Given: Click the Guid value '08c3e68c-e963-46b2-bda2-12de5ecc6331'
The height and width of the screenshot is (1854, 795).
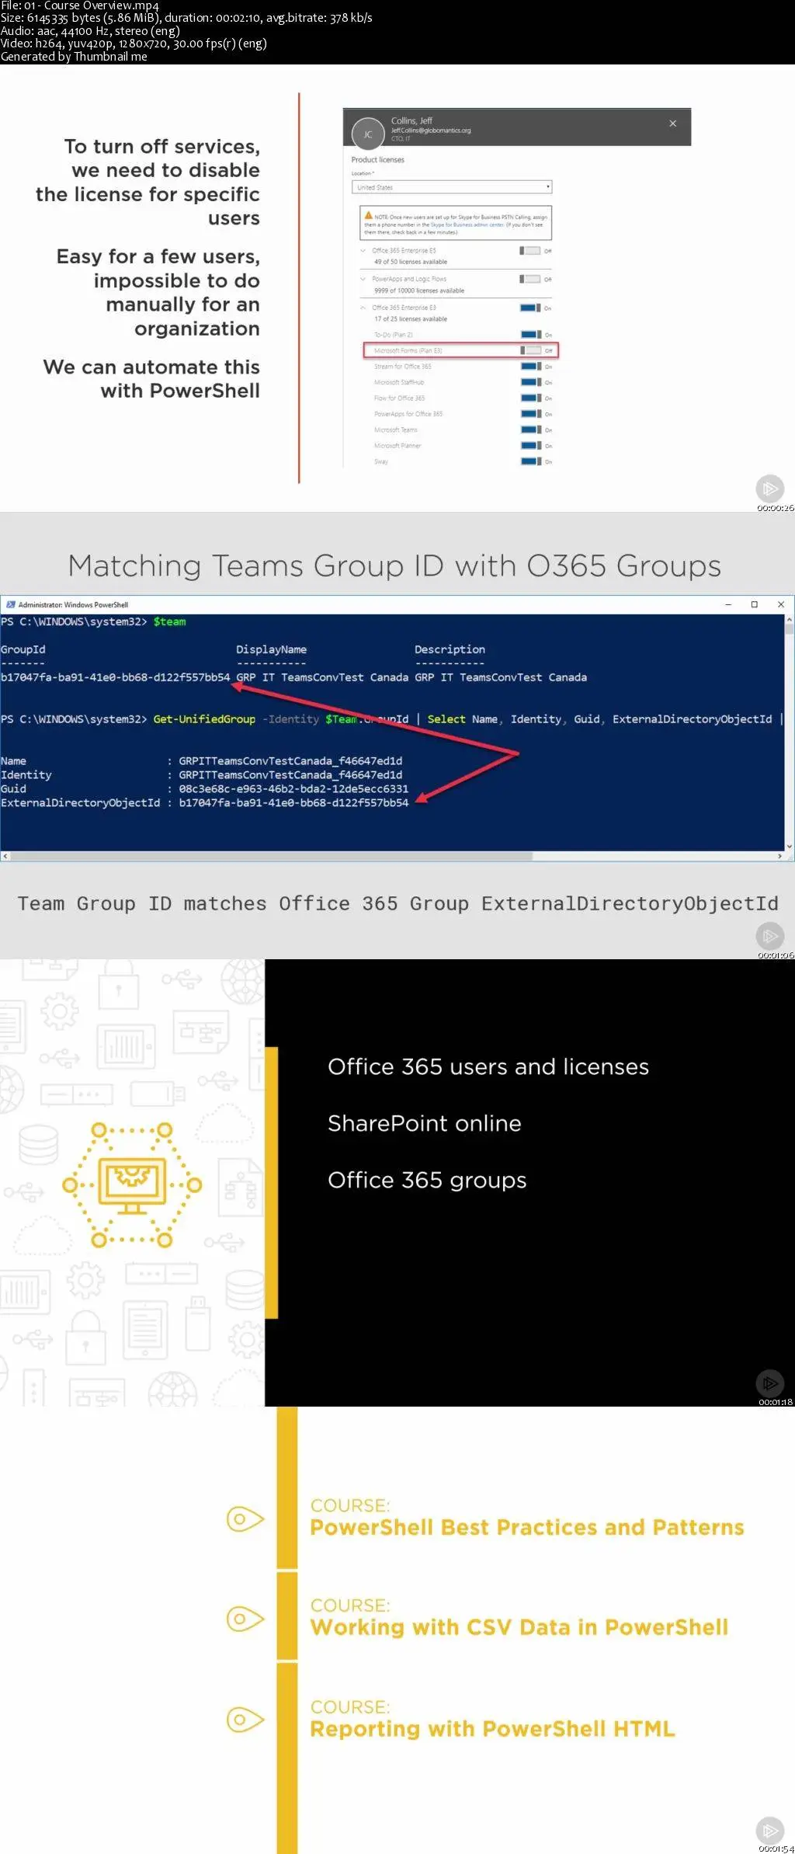Looking at the screenshot, I should pyautogui.click(x=293, y=788).
